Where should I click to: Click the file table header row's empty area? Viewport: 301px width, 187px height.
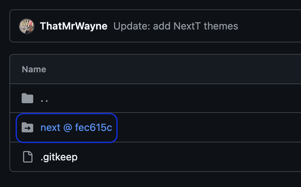pyautogui.click(x=173, y=69)
